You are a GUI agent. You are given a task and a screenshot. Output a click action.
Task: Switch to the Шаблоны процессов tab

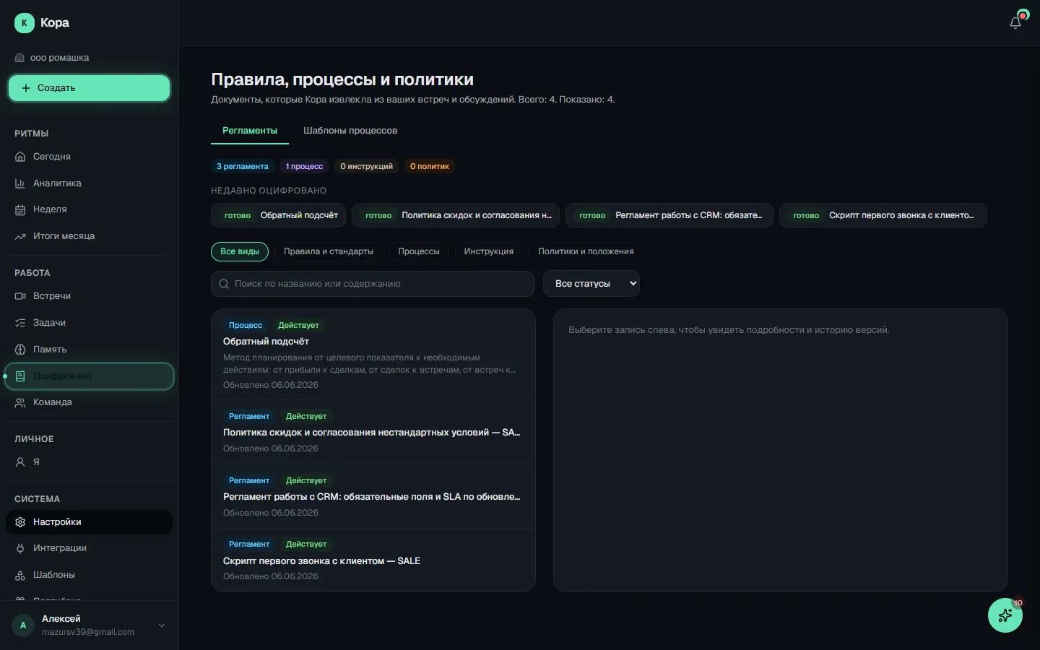(350, 131)
